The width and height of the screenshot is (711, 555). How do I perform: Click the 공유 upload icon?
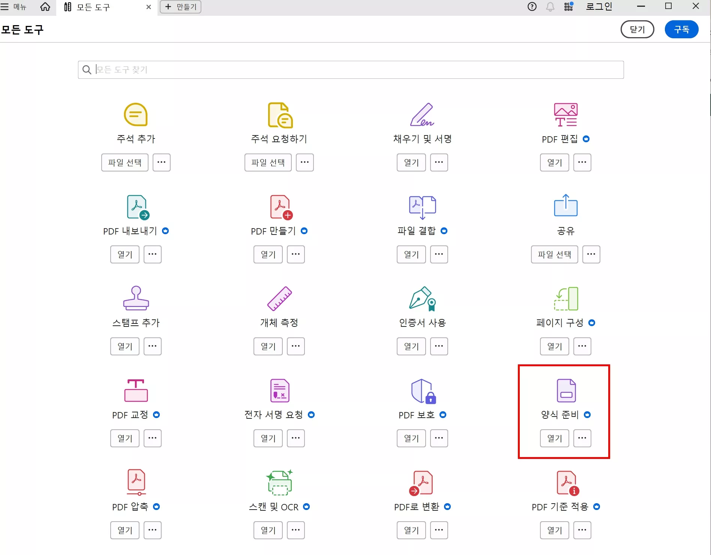click(565, 206)
